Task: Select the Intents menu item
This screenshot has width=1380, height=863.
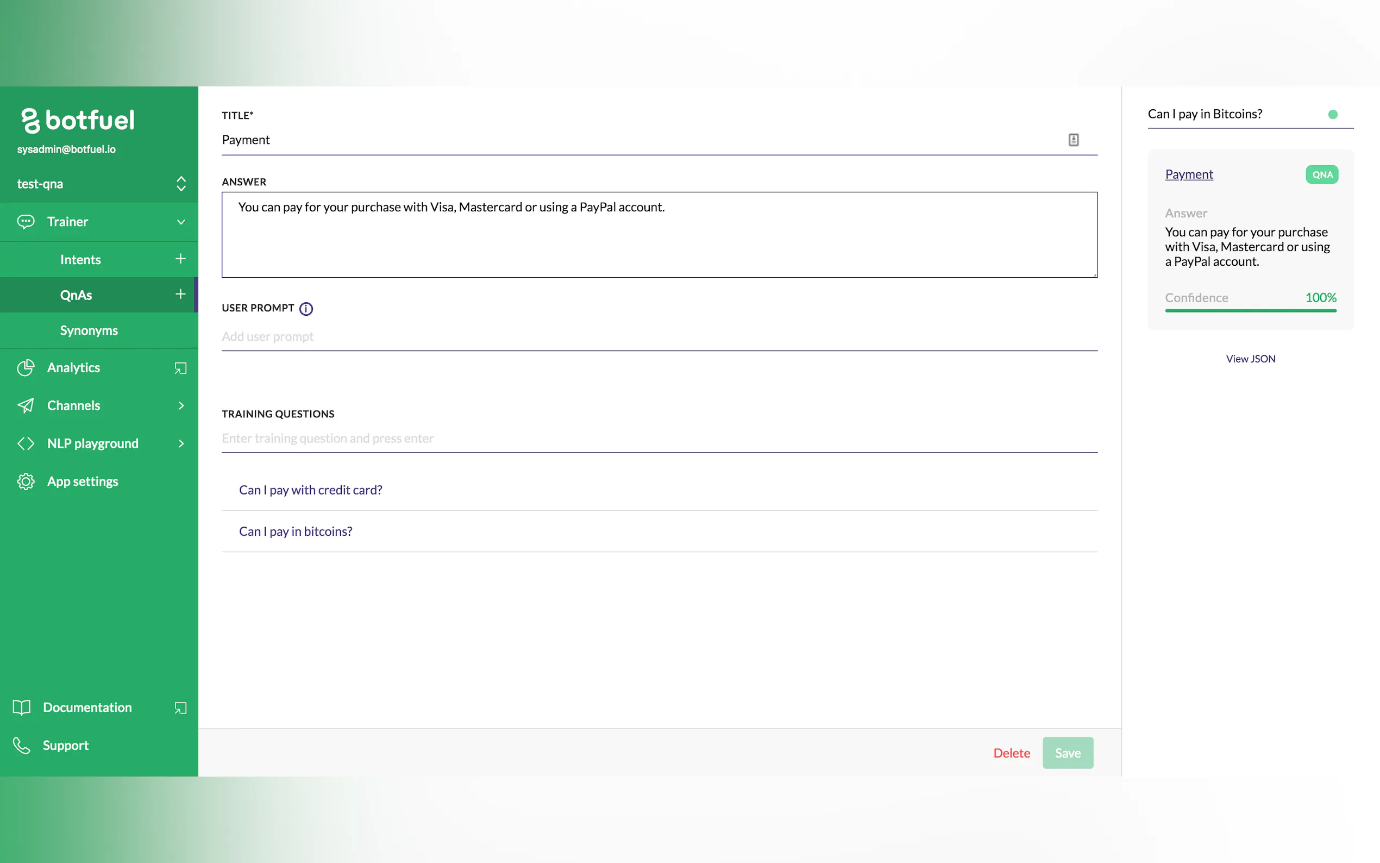Action: tap(80, 260)
